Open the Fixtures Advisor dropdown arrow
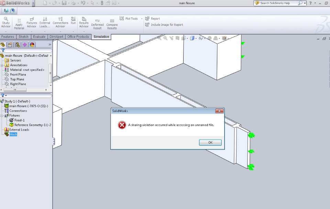Image resolution: width=330 pixels, height=209 pixels. 32,32
